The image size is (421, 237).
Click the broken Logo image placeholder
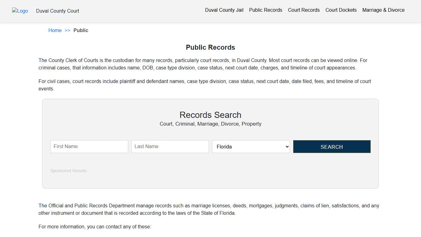(20, 11)
